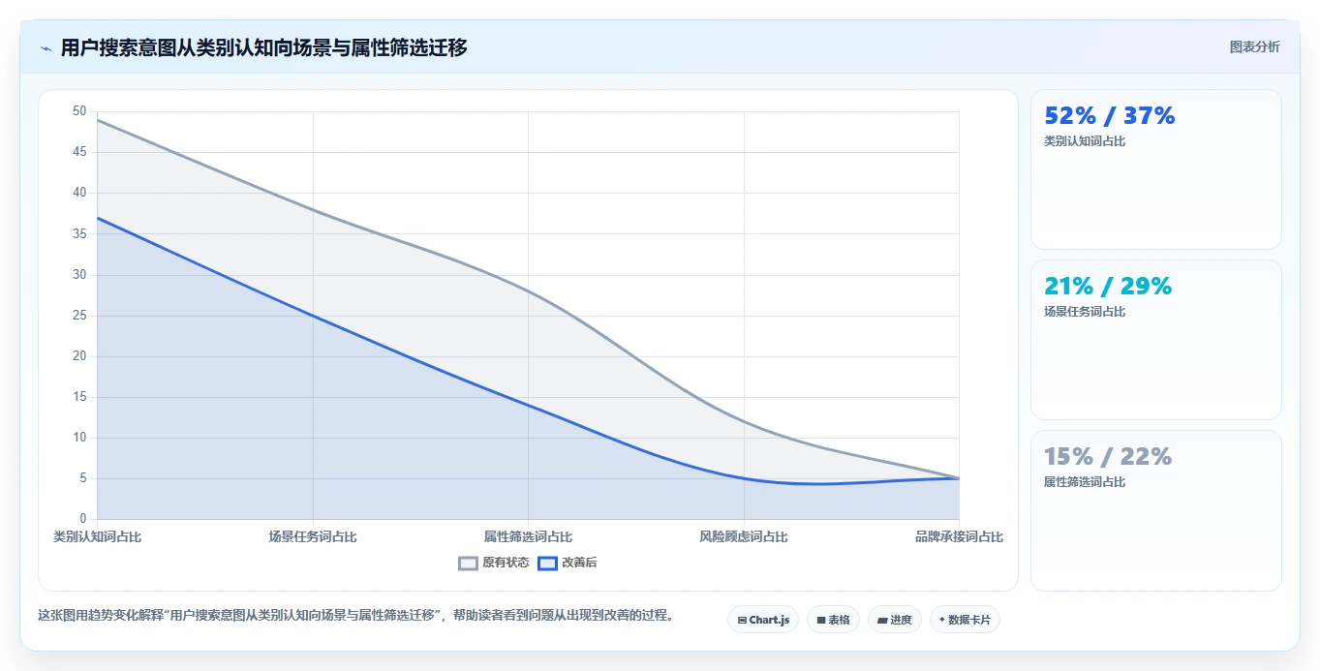Open the 15% / 22% metric card
Image resolution: width=1320 pixels, height=671 pixels.
[1156, 510]
